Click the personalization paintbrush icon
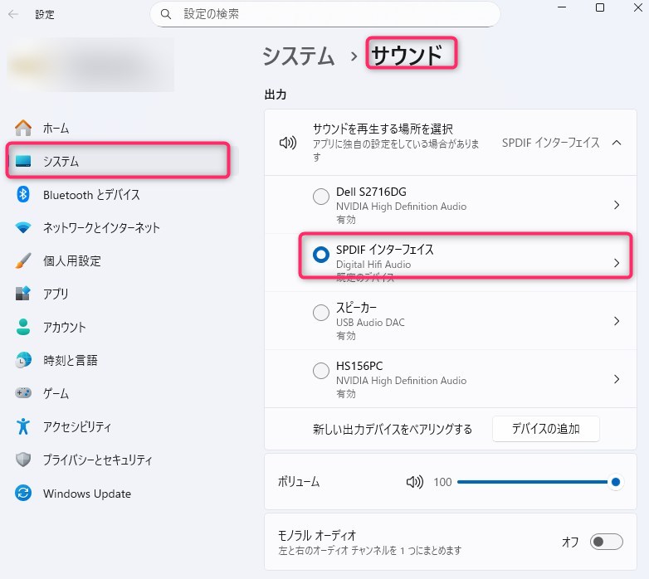Screen dimensions: 649x579 pos(23,260)
